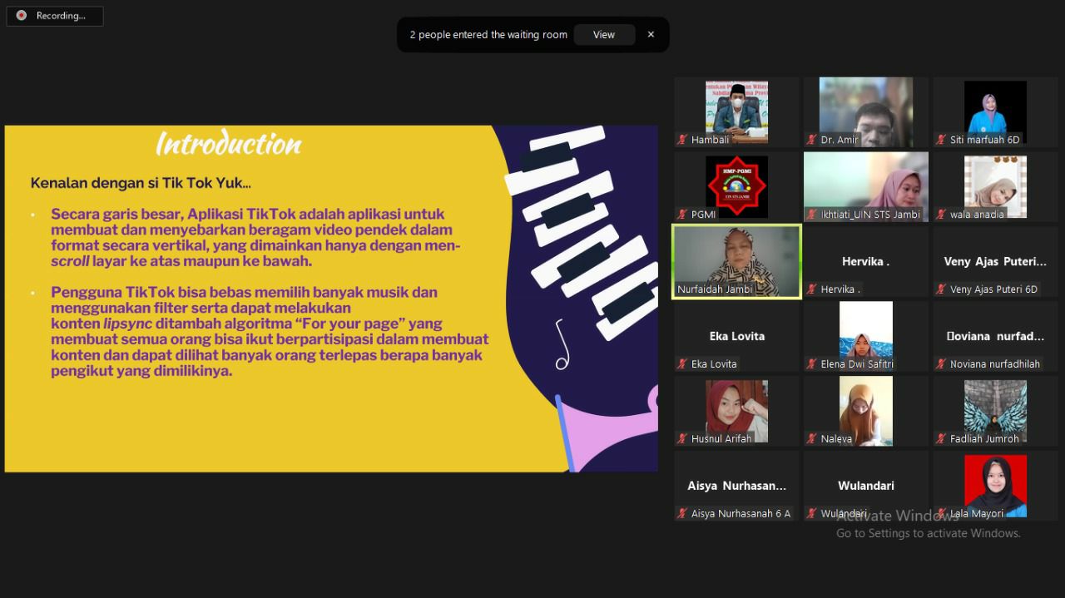Click the View button in waiting room notification
The height and width of the screenshot is (598, 1065).
coord(603,35)
